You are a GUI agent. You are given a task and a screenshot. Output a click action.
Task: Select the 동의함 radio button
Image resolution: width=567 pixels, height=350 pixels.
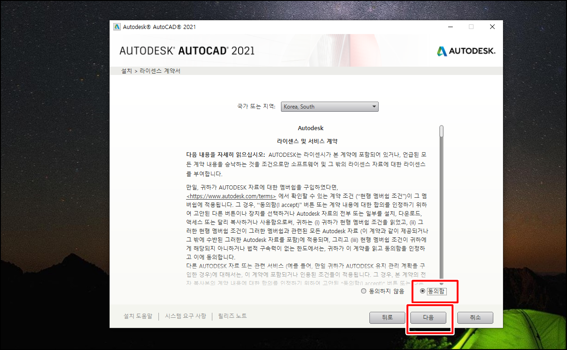click(422, 291)
